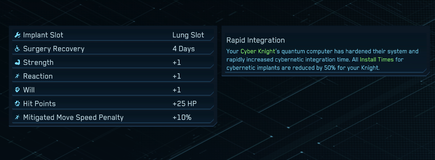Select the Hit Points stat label
This screenshot has height=160, width=435.
39,104
